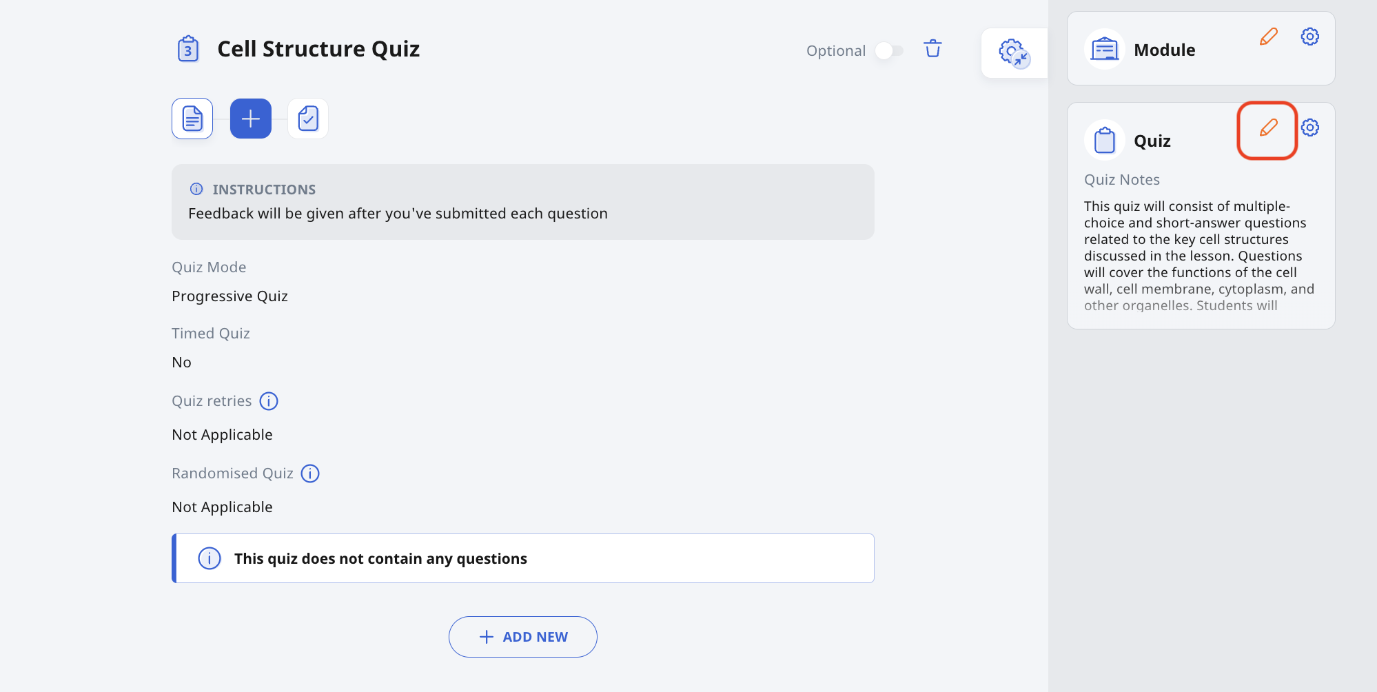Click the trash icon to delete the quiz

(932, 49)
